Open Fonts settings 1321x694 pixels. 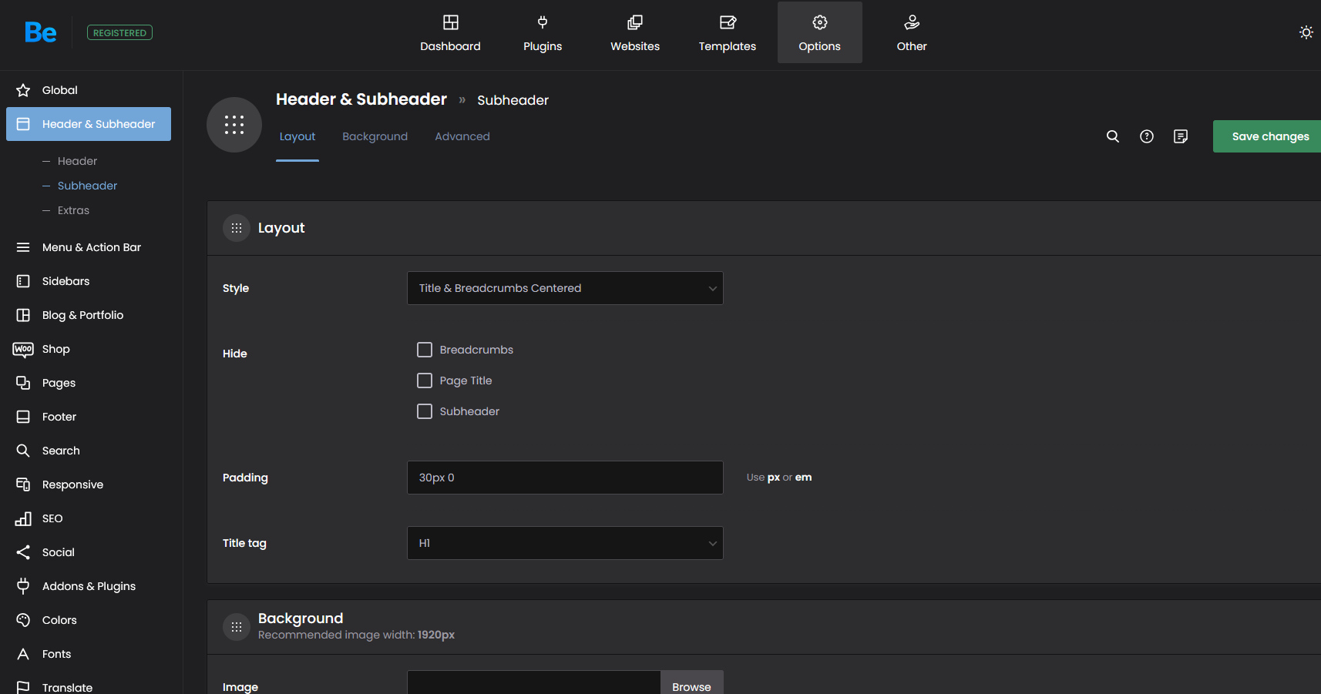click(89, 654)
